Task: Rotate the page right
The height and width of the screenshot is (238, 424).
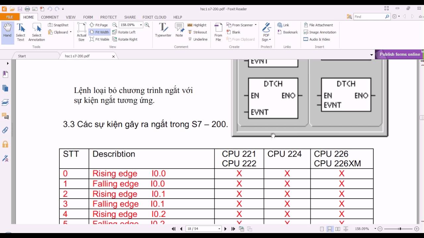Action: pos(125,39)
